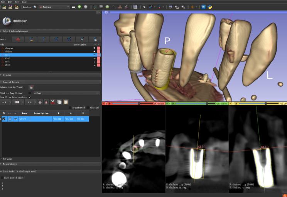This screenshot has height=197, width=287.
Task: Click the Modules label button
Action: (x=27, y=7)
